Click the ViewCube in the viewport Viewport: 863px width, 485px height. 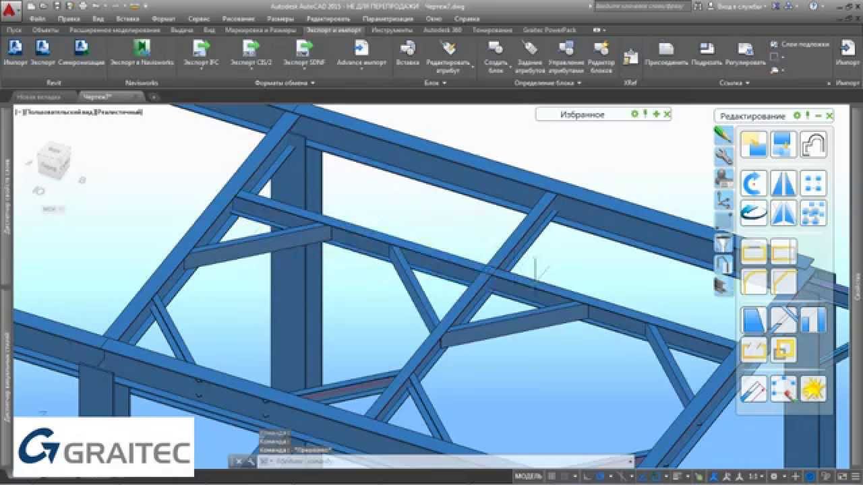pyautogui.click(x=55, y=159)
